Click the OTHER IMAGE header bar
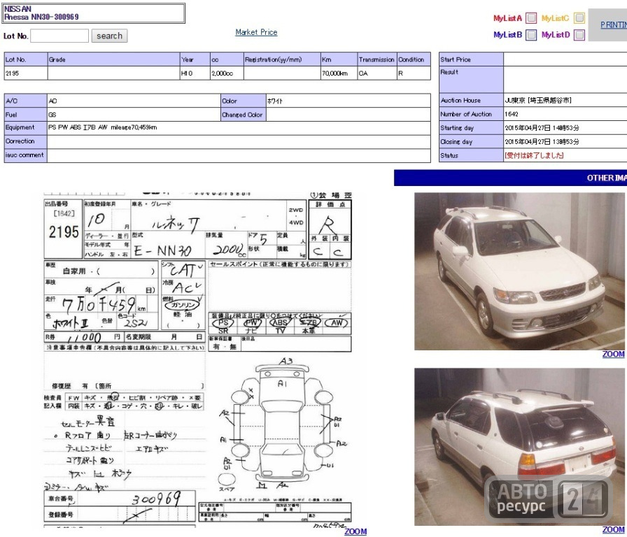The height and width of the screenshot is (537, 627). coord(510,178)
